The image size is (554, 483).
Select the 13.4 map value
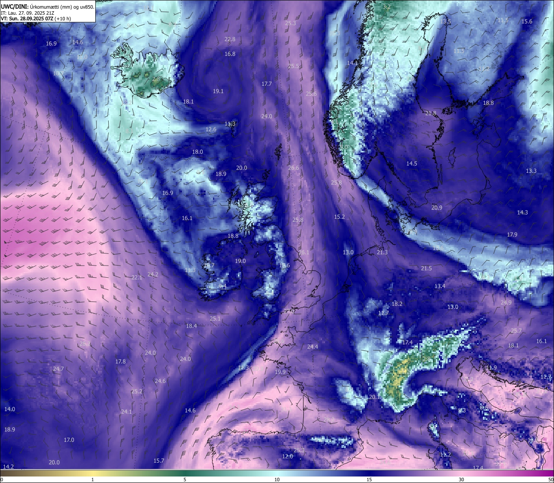tap(440, 286)
